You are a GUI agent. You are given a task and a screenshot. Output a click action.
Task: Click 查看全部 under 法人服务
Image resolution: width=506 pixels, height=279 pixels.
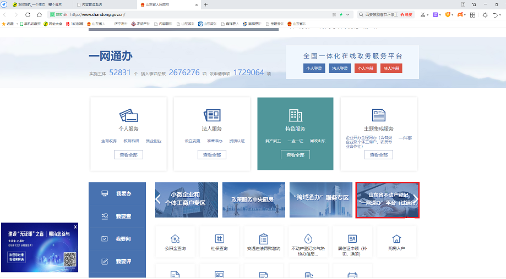(212, 155)
